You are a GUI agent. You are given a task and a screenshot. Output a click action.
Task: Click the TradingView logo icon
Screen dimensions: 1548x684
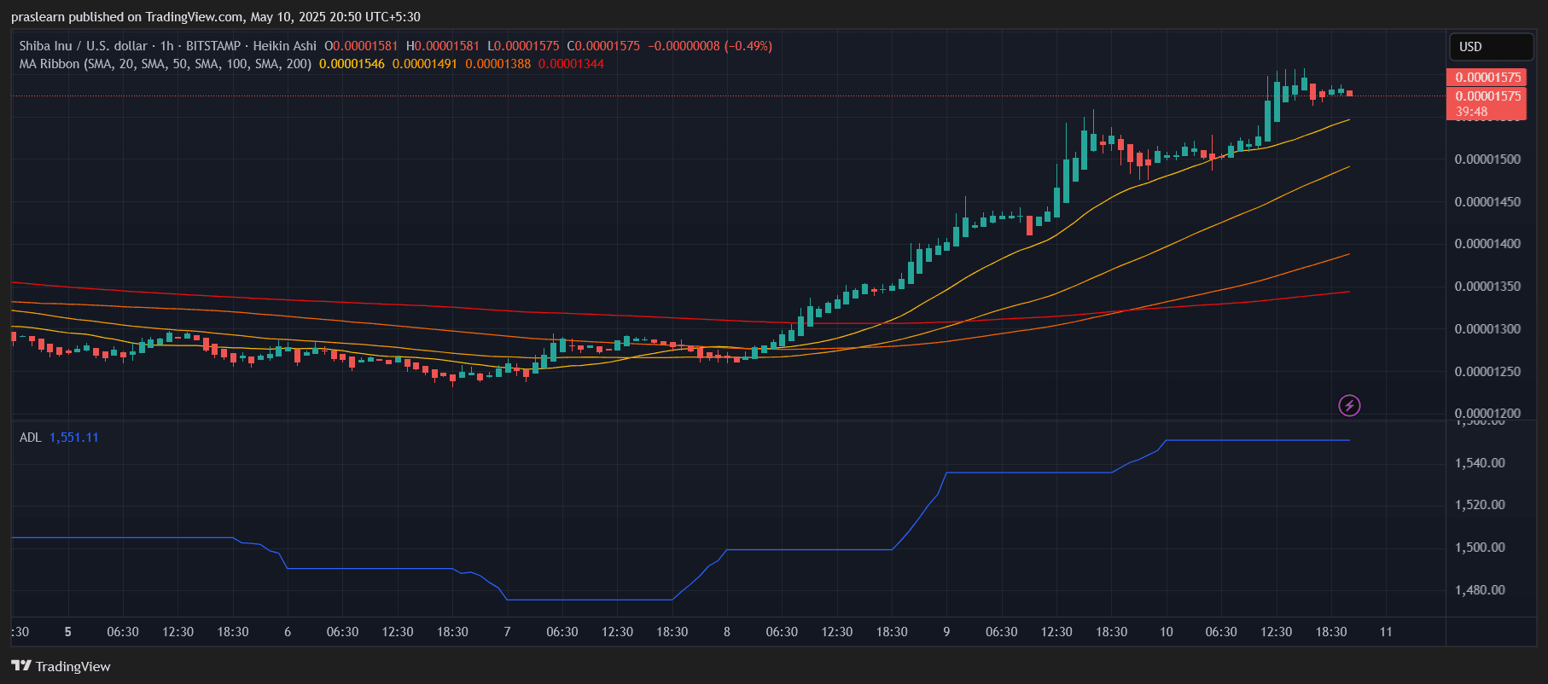coord(21,666)
